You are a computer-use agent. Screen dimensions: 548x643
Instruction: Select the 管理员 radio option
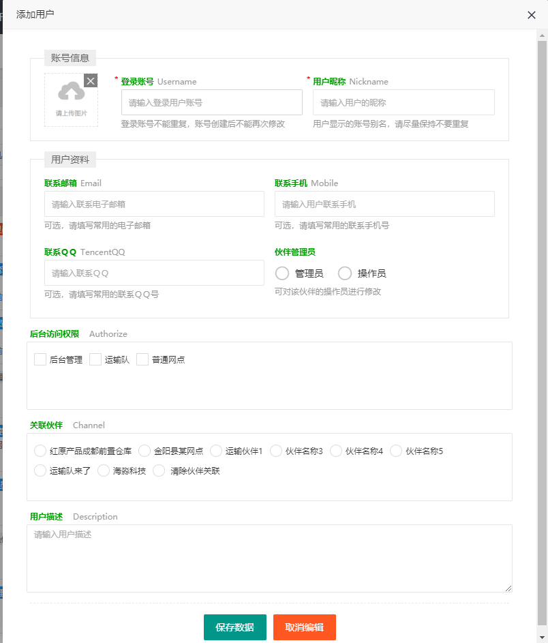click(282, 273)
